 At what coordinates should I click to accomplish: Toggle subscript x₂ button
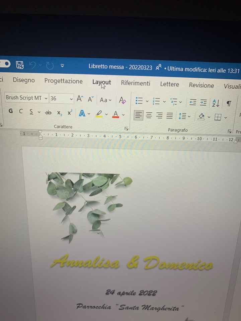pyautogui.click(x=60, y=113)
